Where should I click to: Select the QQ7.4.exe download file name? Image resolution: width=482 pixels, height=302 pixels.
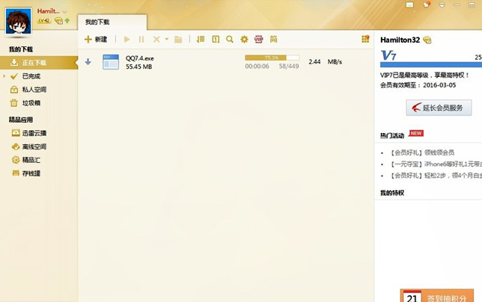140,58
